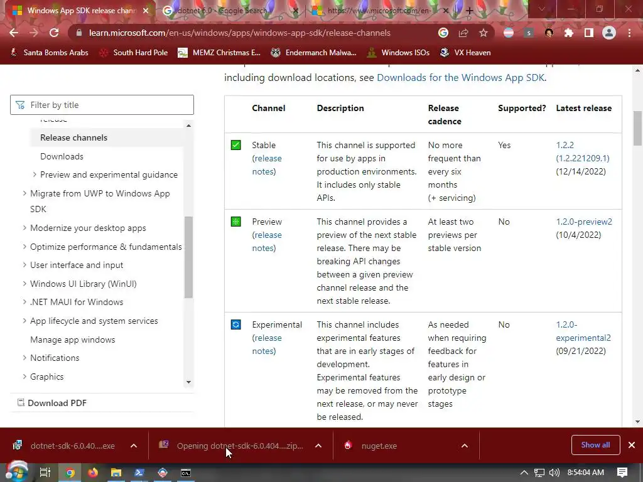The width and height of the screenshot is (643, 482).
Task: Expand Graphics section
Action: [x=24, y=377]
